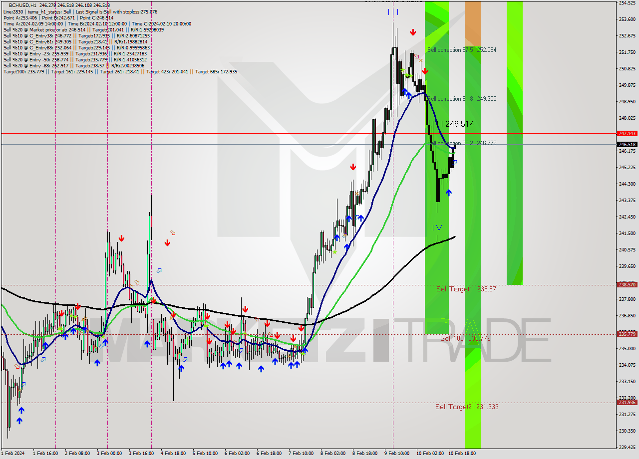Click the red 247.143 price tag on axis

[x=627, y=133]
